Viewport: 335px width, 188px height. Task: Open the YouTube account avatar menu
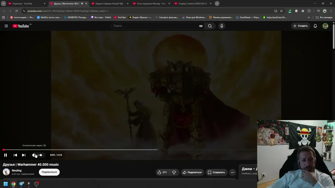[325, 26]
